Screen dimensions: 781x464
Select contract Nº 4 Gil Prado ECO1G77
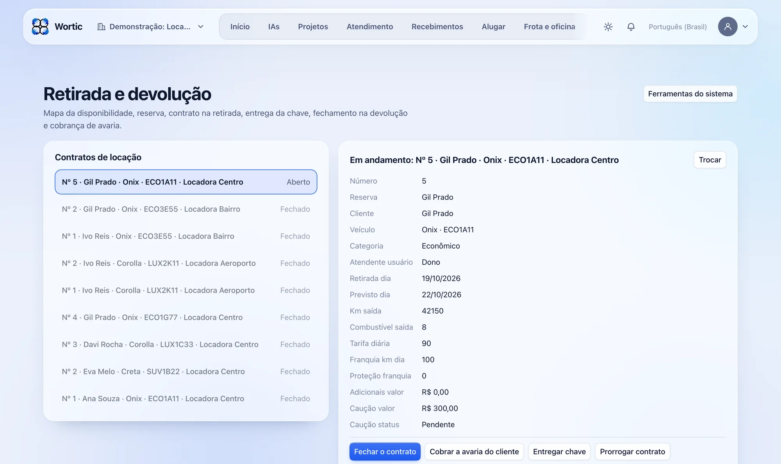[x=186, y=317]
